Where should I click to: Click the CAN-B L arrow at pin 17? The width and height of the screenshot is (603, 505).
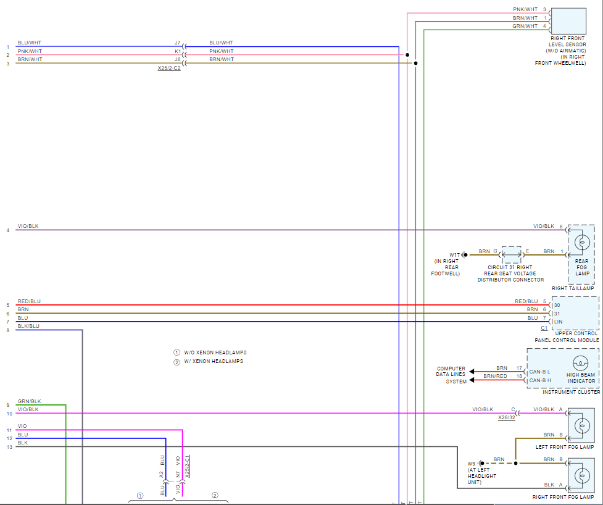coord(473,372)
